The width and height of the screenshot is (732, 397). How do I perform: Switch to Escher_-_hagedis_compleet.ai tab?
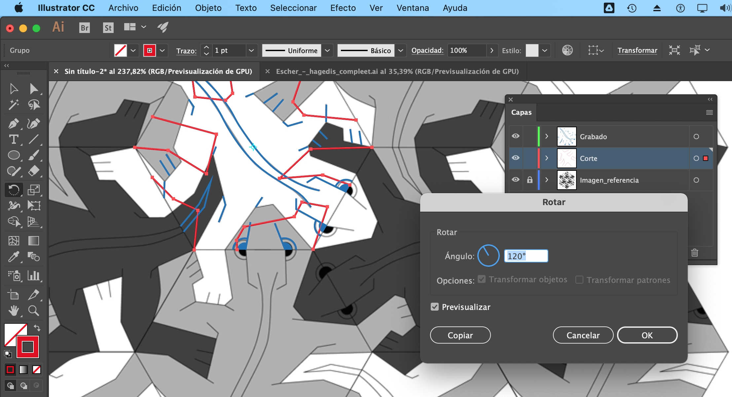[x=397, y=71]
